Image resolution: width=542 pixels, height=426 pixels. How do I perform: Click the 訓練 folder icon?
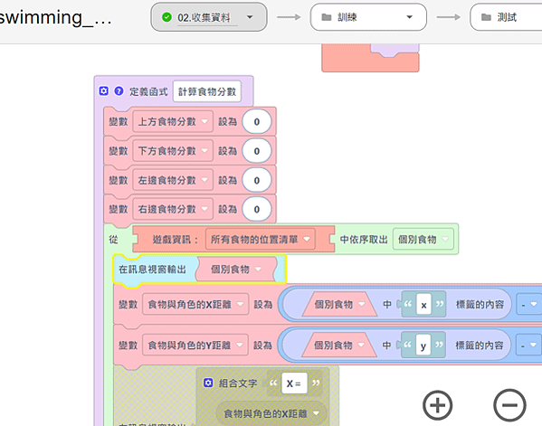pos(327,17)
